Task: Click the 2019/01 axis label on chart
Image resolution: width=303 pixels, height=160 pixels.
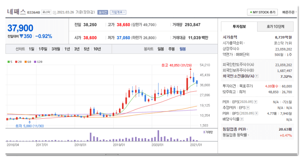Action: tap(119, 145)
